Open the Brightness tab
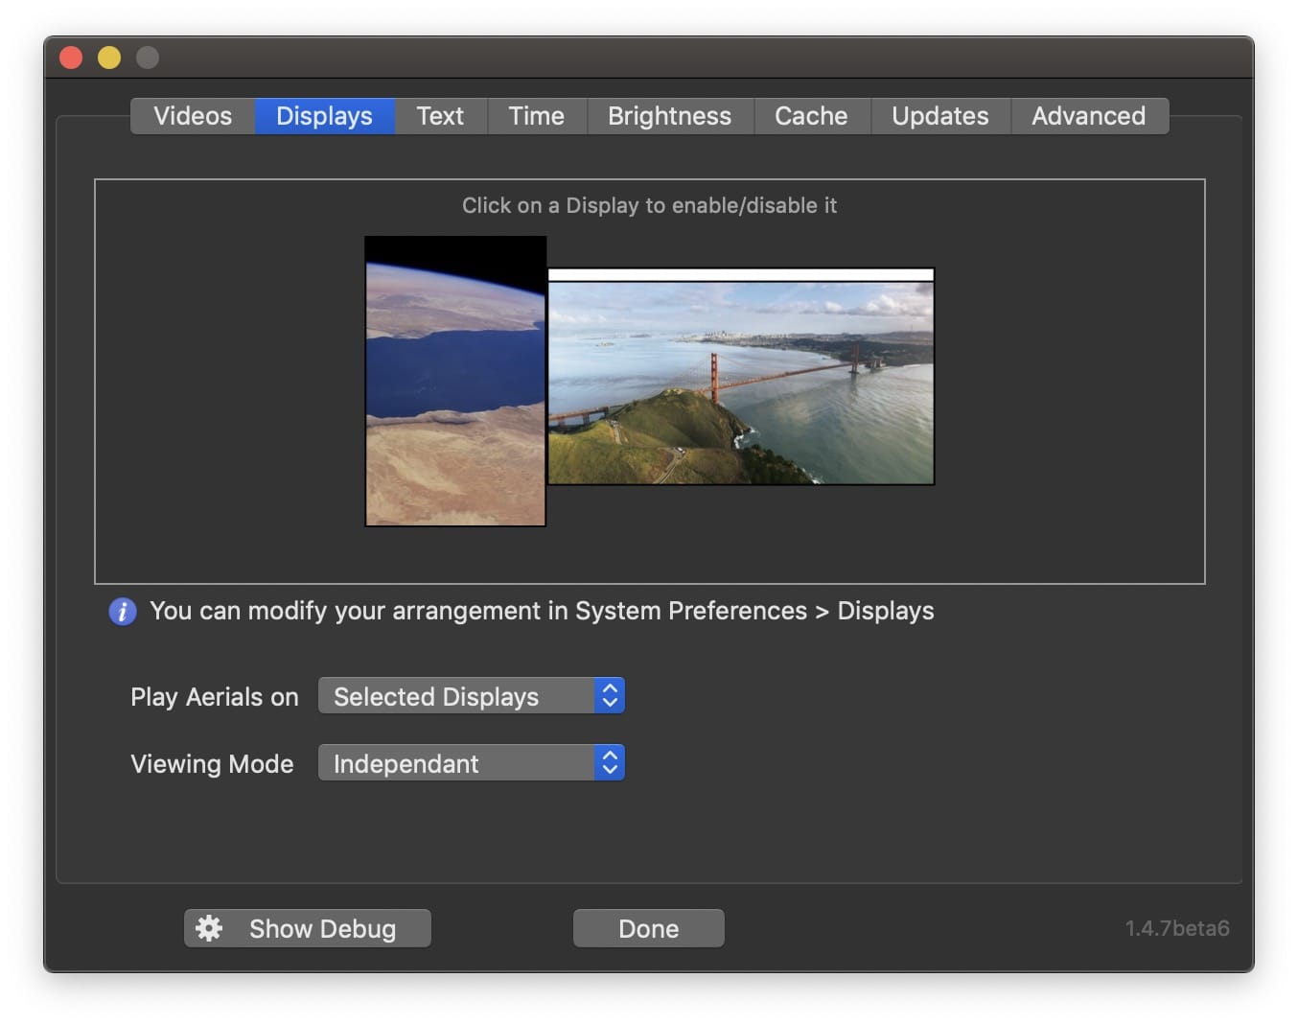 pyautogui.click(x=670, y=116)
